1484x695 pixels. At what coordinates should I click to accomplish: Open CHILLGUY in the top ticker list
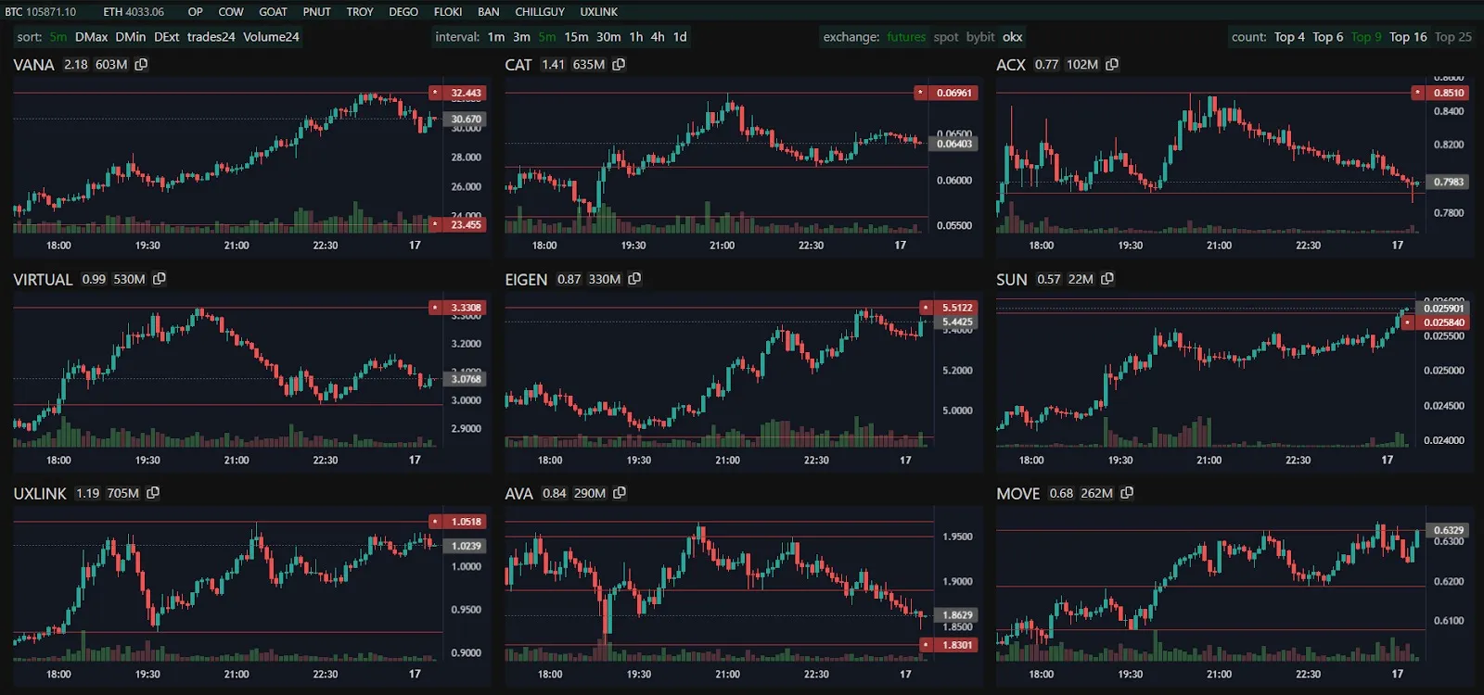click(x=540, y=12)
